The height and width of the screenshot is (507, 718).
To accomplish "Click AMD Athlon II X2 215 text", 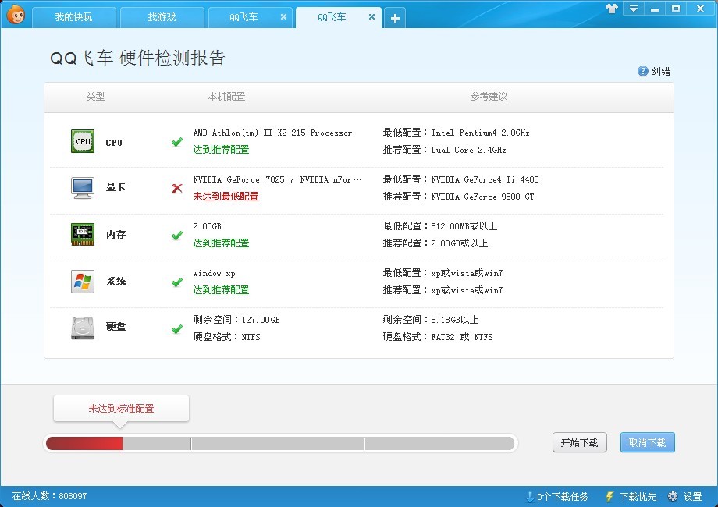I will pyautogui.click(x=272, y=133).
